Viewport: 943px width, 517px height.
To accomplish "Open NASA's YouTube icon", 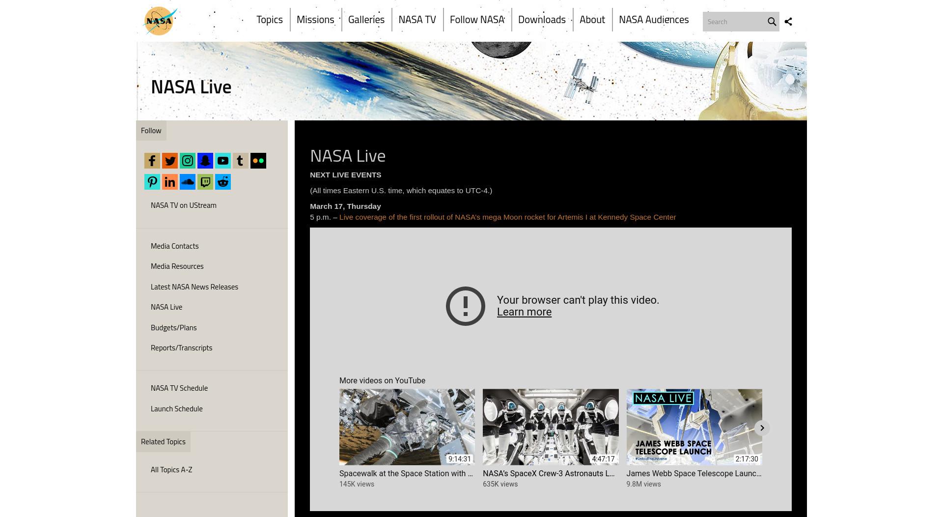I will [223, 161].
